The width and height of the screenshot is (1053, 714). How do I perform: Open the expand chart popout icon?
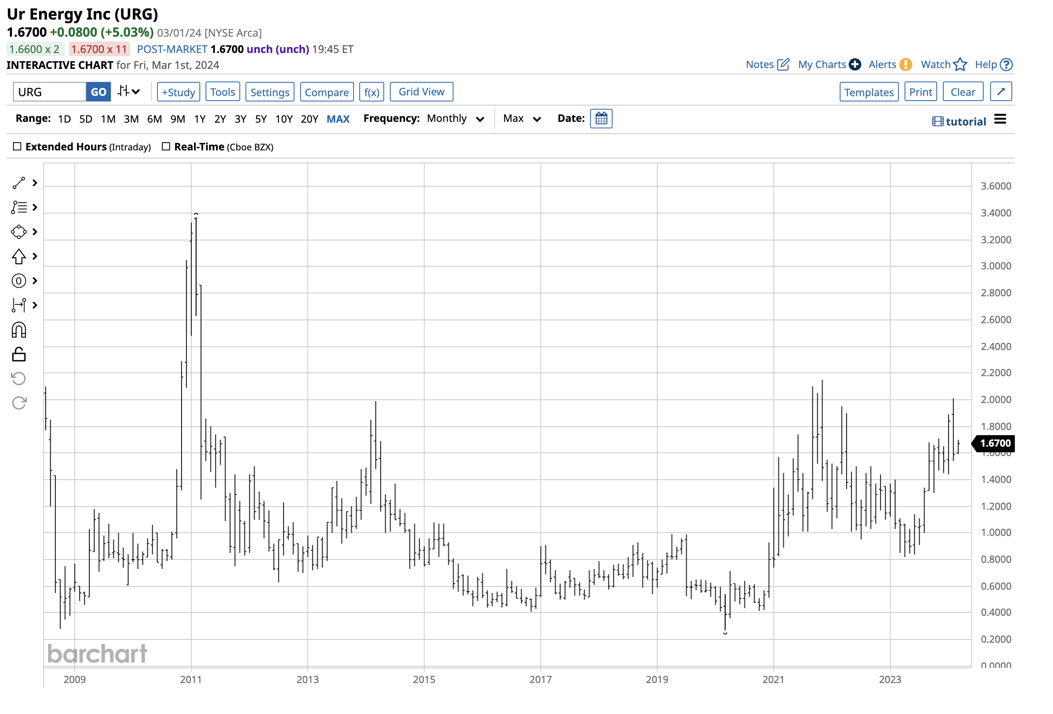1001,91
